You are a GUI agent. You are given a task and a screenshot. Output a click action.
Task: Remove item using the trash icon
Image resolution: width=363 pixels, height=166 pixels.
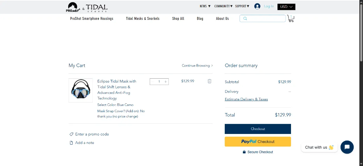(x=210, y=81)
